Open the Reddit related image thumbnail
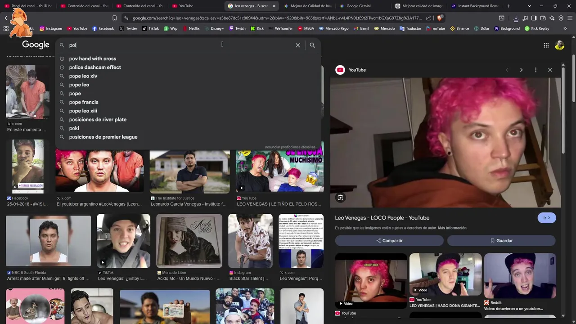The height and width of the screenshot is (324, 576). pos(520,275)
